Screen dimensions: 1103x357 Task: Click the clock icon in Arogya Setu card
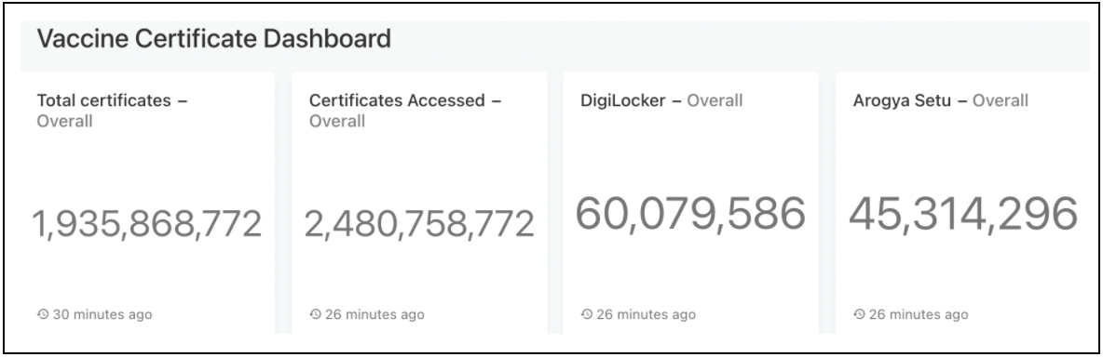(859, 314)
